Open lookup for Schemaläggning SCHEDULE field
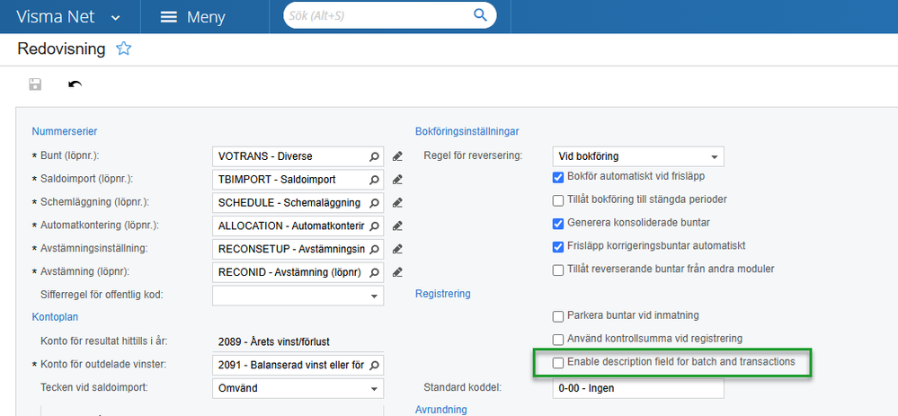898x416 pixels. click(374, 202)
